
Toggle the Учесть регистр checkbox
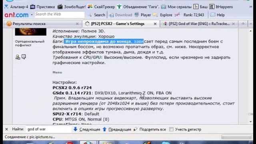(171, 129)
